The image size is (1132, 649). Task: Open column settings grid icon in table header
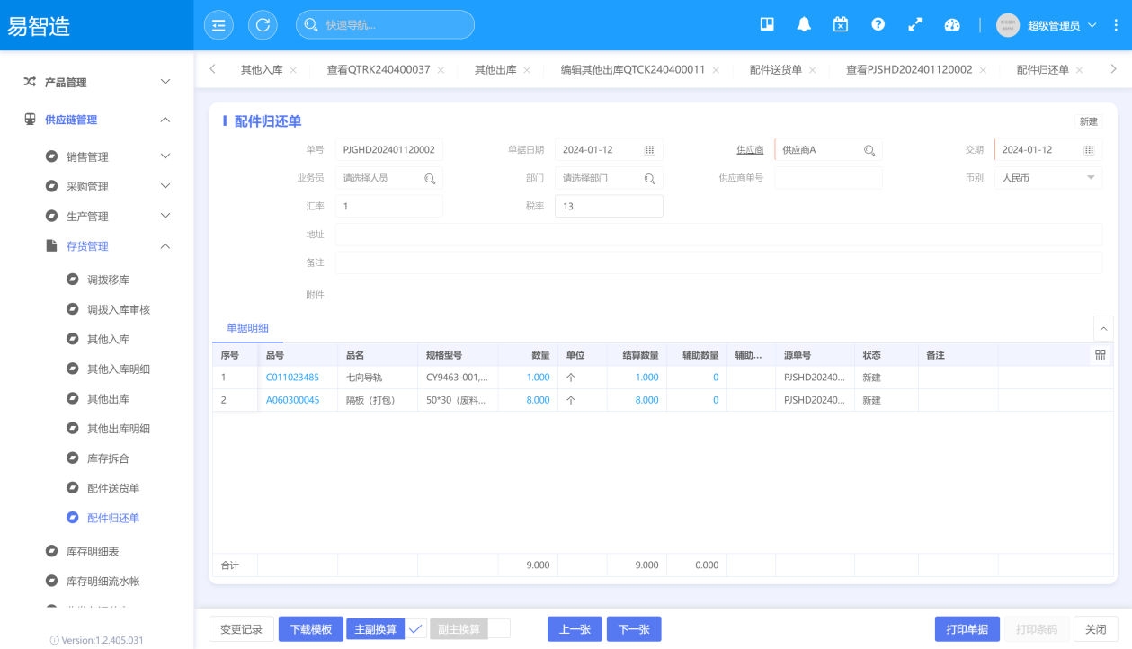point(1101,355)
